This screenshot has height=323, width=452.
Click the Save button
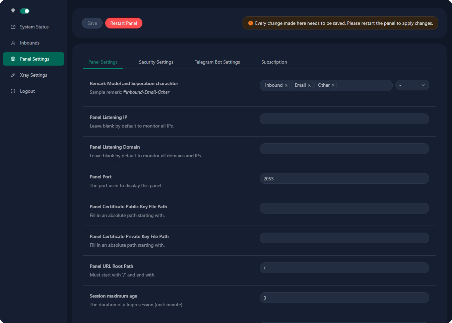point(92,23)
